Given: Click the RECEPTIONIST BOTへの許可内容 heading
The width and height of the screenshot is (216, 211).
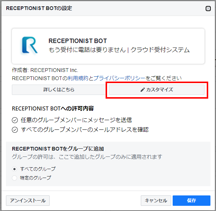Looking at the screenshot, I should 53,109.
